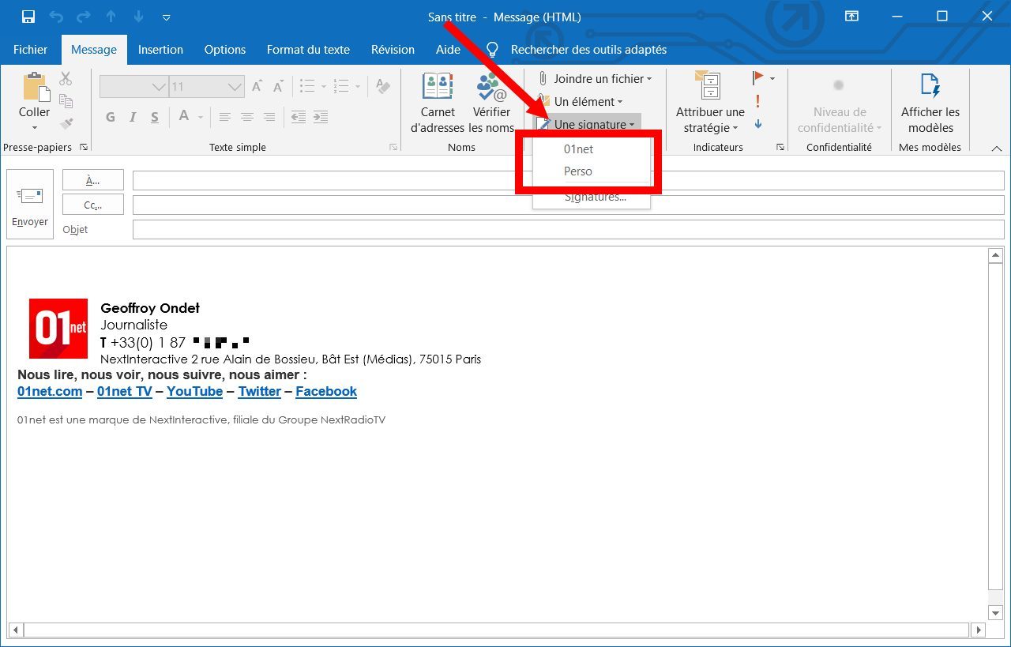Screen dimensions: 1011x647
Task: Open the follow-up flag dropdown arrow
Action: pyautogui.click(x=772, y=78)
